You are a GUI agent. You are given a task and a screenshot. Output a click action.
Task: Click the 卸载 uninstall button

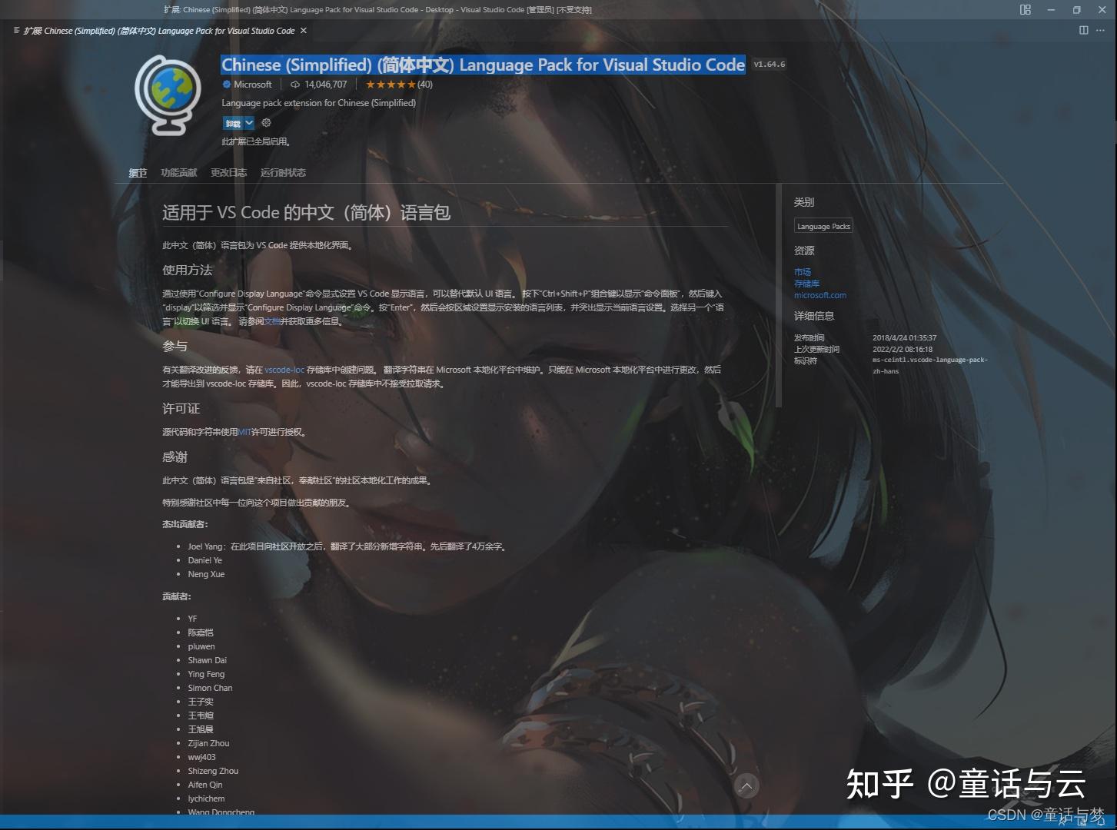(233, 123)
